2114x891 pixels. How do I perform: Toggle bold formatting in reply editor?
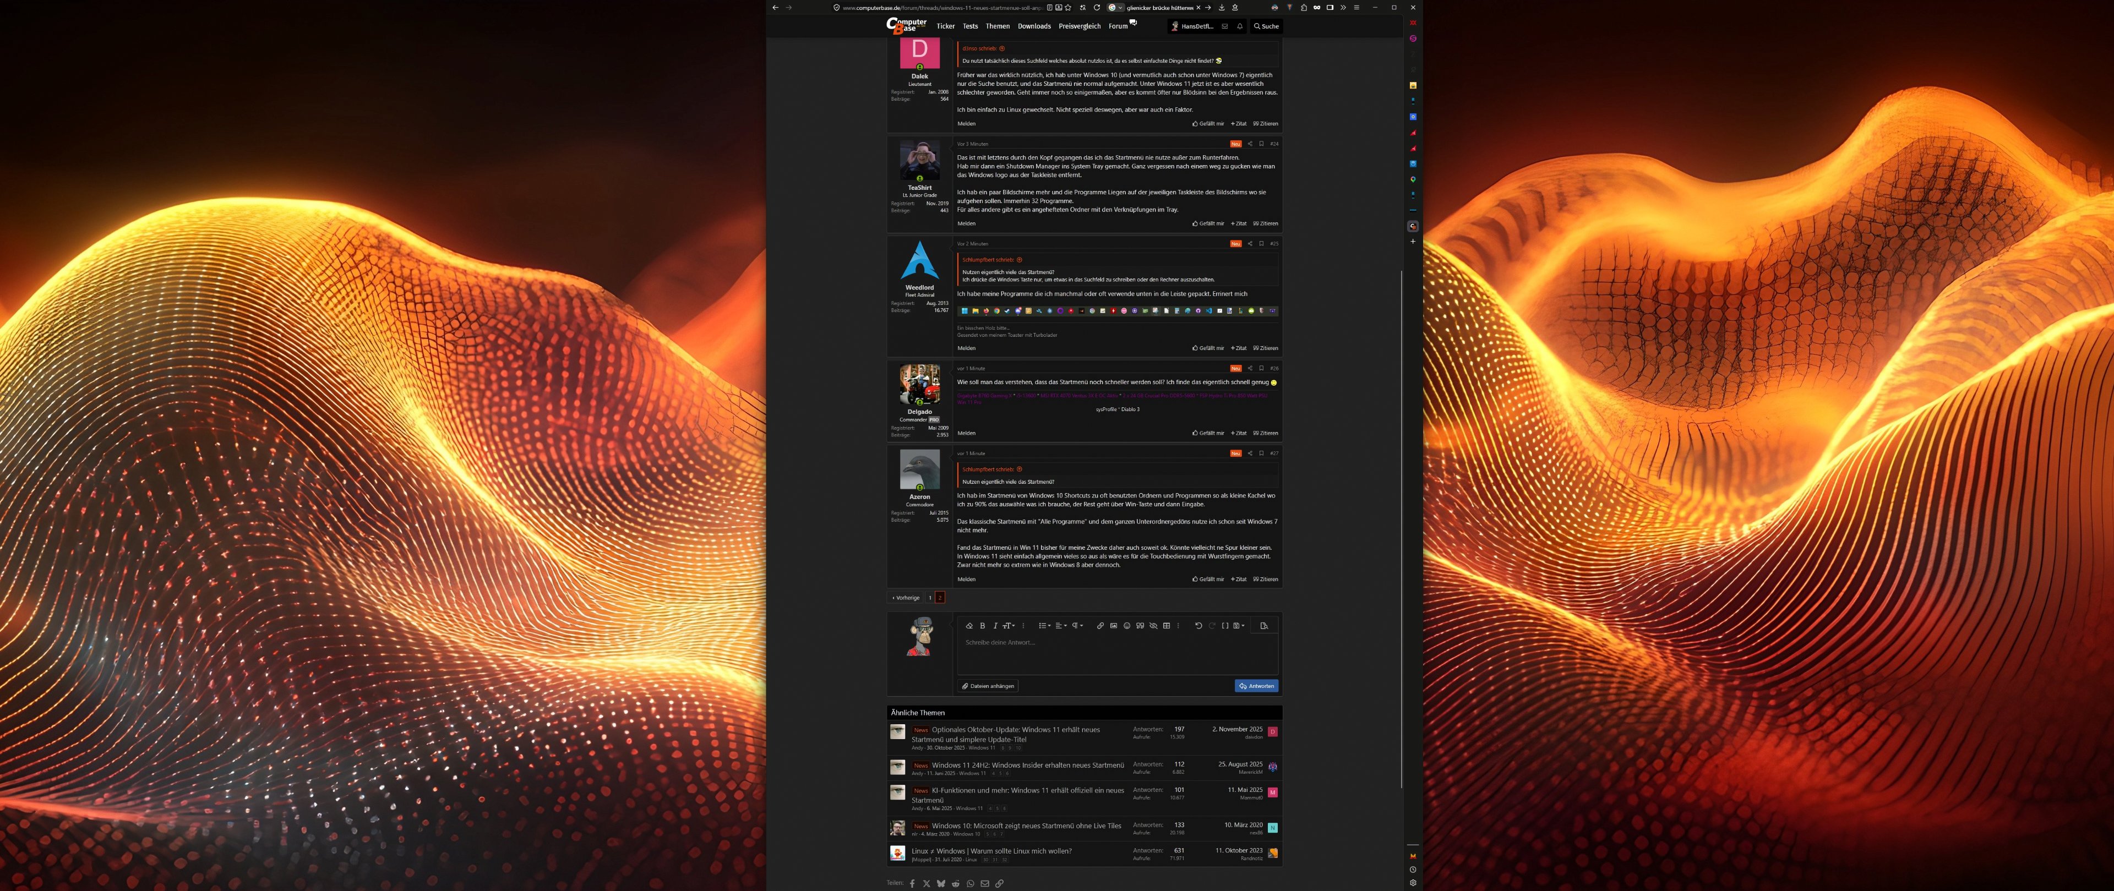(982, 626)
